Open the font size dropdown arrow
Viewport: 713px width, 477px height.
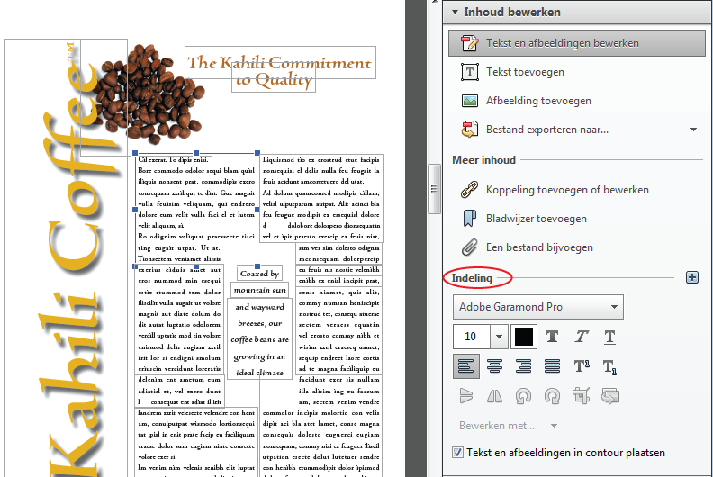click(499, 337)
